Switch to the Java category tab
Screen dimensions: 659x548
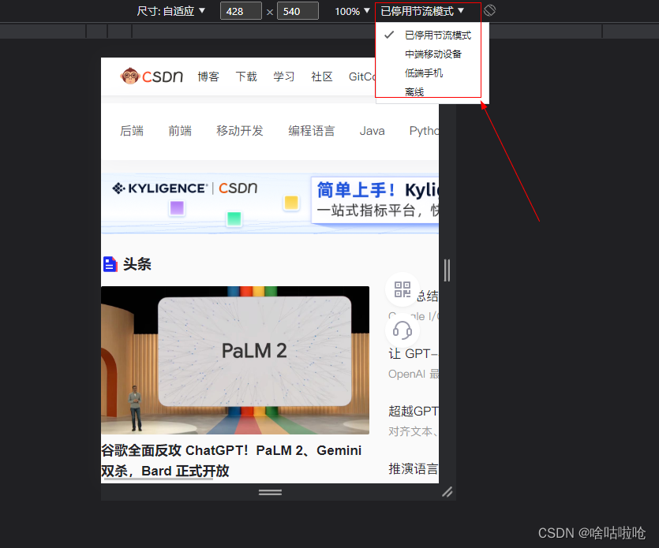[373, 131]
